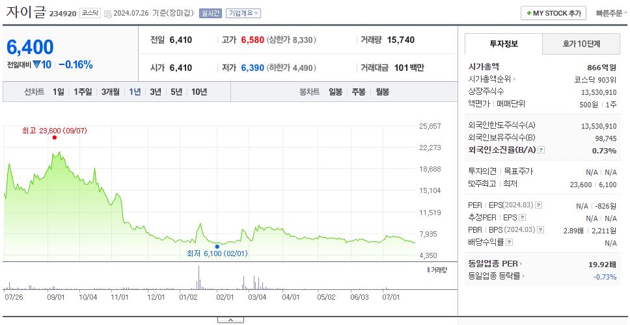This screenshot has height=325, width=630.
Task: Click the 거래량 value 15,740
Action: (401, 40)
